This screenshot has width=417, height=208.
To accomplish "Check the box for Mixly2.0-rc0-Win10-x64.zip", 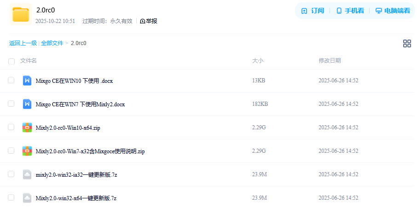I will pos(11,127).
